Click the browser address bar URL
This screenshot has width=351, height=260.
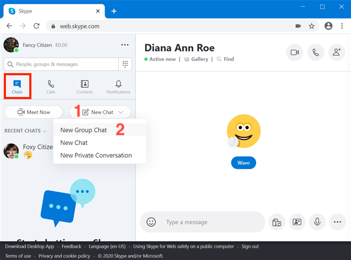[x=80, y=26]
